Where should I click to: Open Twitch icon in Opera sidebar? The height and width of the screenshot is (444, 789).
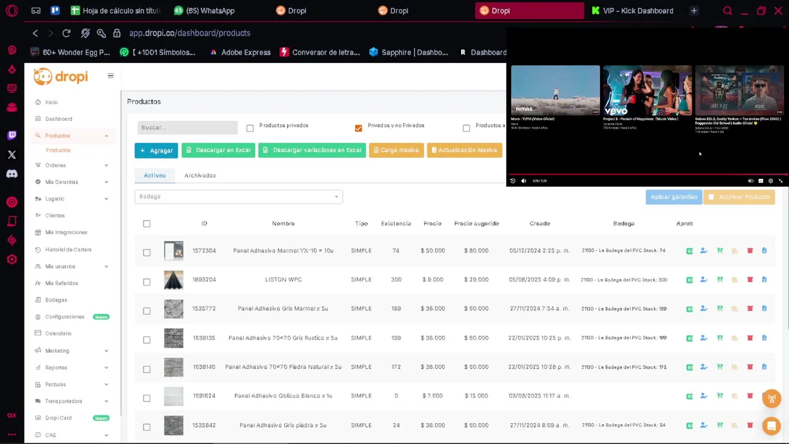coord(12,136)
